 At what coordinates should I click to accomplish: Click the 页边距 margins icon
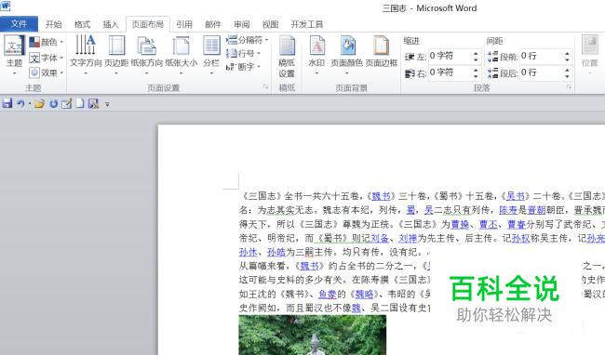click(x=116, y=45)
